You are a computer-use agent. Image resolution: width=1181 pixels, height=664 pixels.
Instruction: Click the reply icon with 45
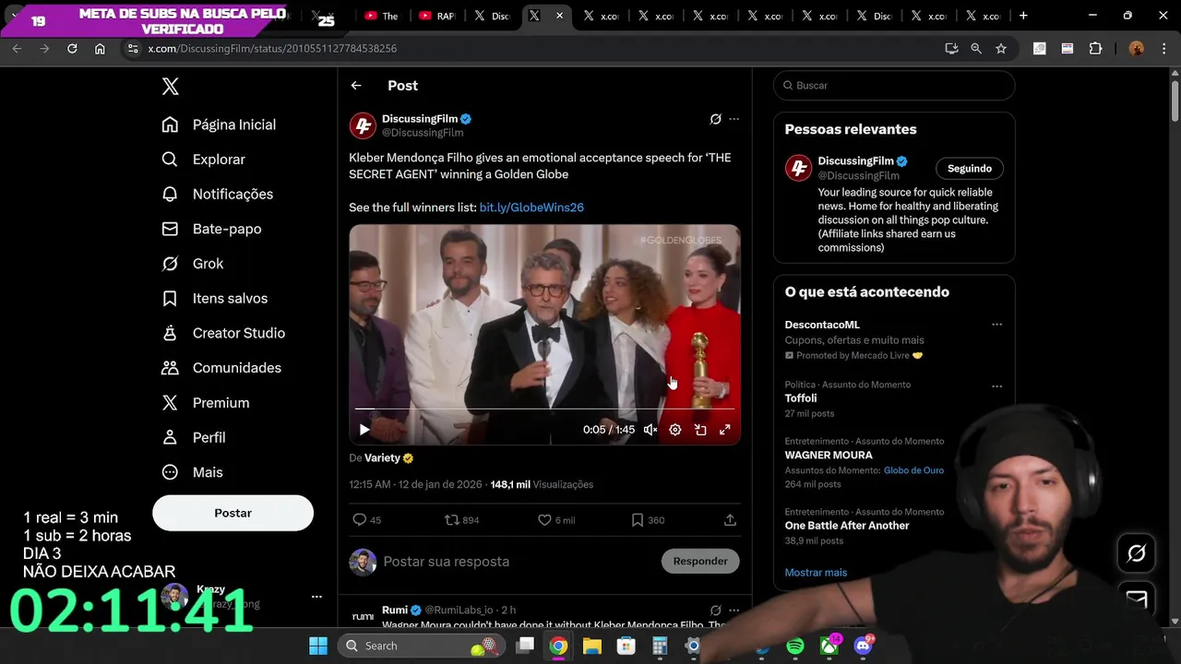pyautogui.click(x=367, y=520)
